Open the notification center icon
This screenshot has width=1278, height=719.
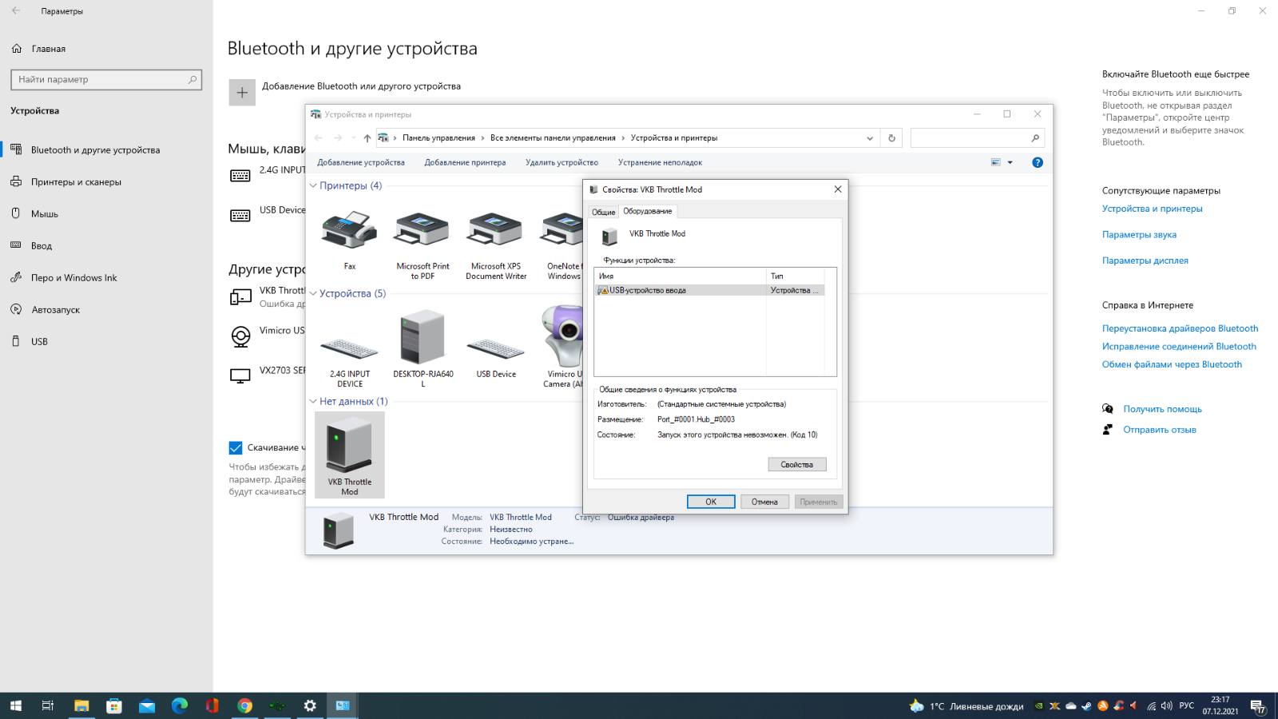click(1258, 706)
